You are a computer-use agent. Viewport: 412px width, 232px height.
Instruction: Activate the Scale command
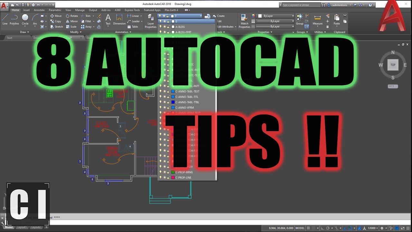[x=71, y=27]
